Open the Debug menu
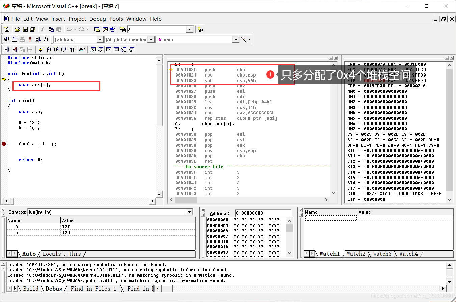 (98, 19)
